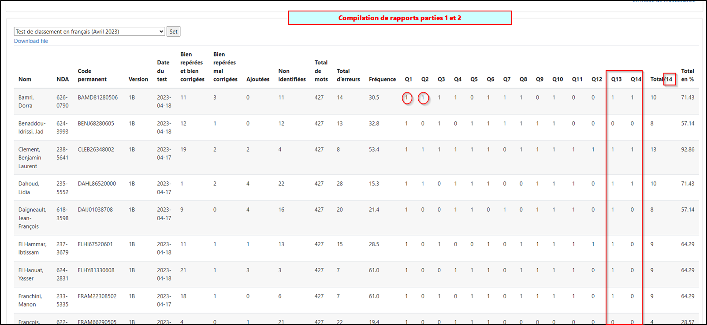The image size is (707, 325).
Task: Click the Ajoutées column header
Action: click(258, 79)
